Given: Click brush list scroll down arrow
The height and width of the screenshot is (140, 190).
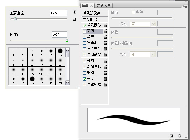Looking at the screenshot, I should (67, 83).
